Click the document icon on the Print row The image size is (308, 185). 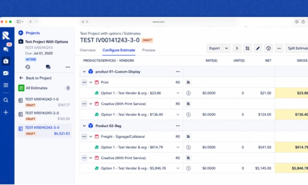pos(188,82)
